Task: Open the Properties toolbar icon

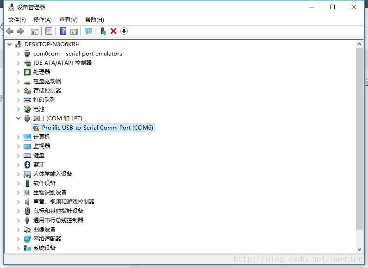Action: [49, 31]
